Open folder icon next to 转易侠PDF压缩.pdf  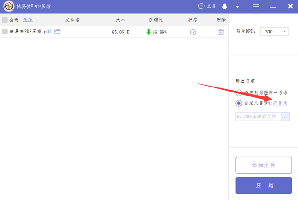click(x=57, y=31)
